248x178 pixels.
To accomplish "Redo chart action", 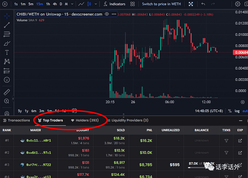I will (x=213, y=4).
